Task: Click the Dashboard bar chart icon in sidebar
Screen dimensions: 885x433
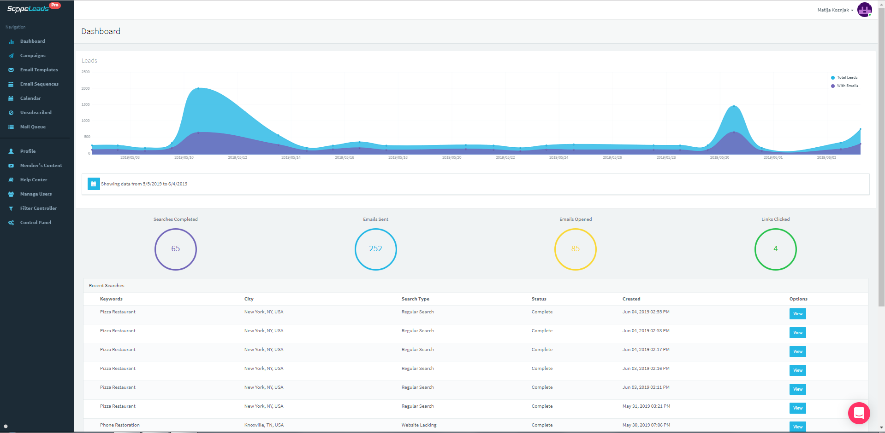Action: (x=11, y=41)
